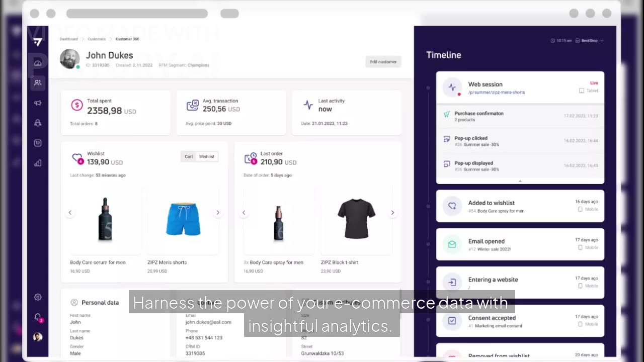Click the phone number +48 531 544 123
644x362 pixels.
click(x=204, y=337)
